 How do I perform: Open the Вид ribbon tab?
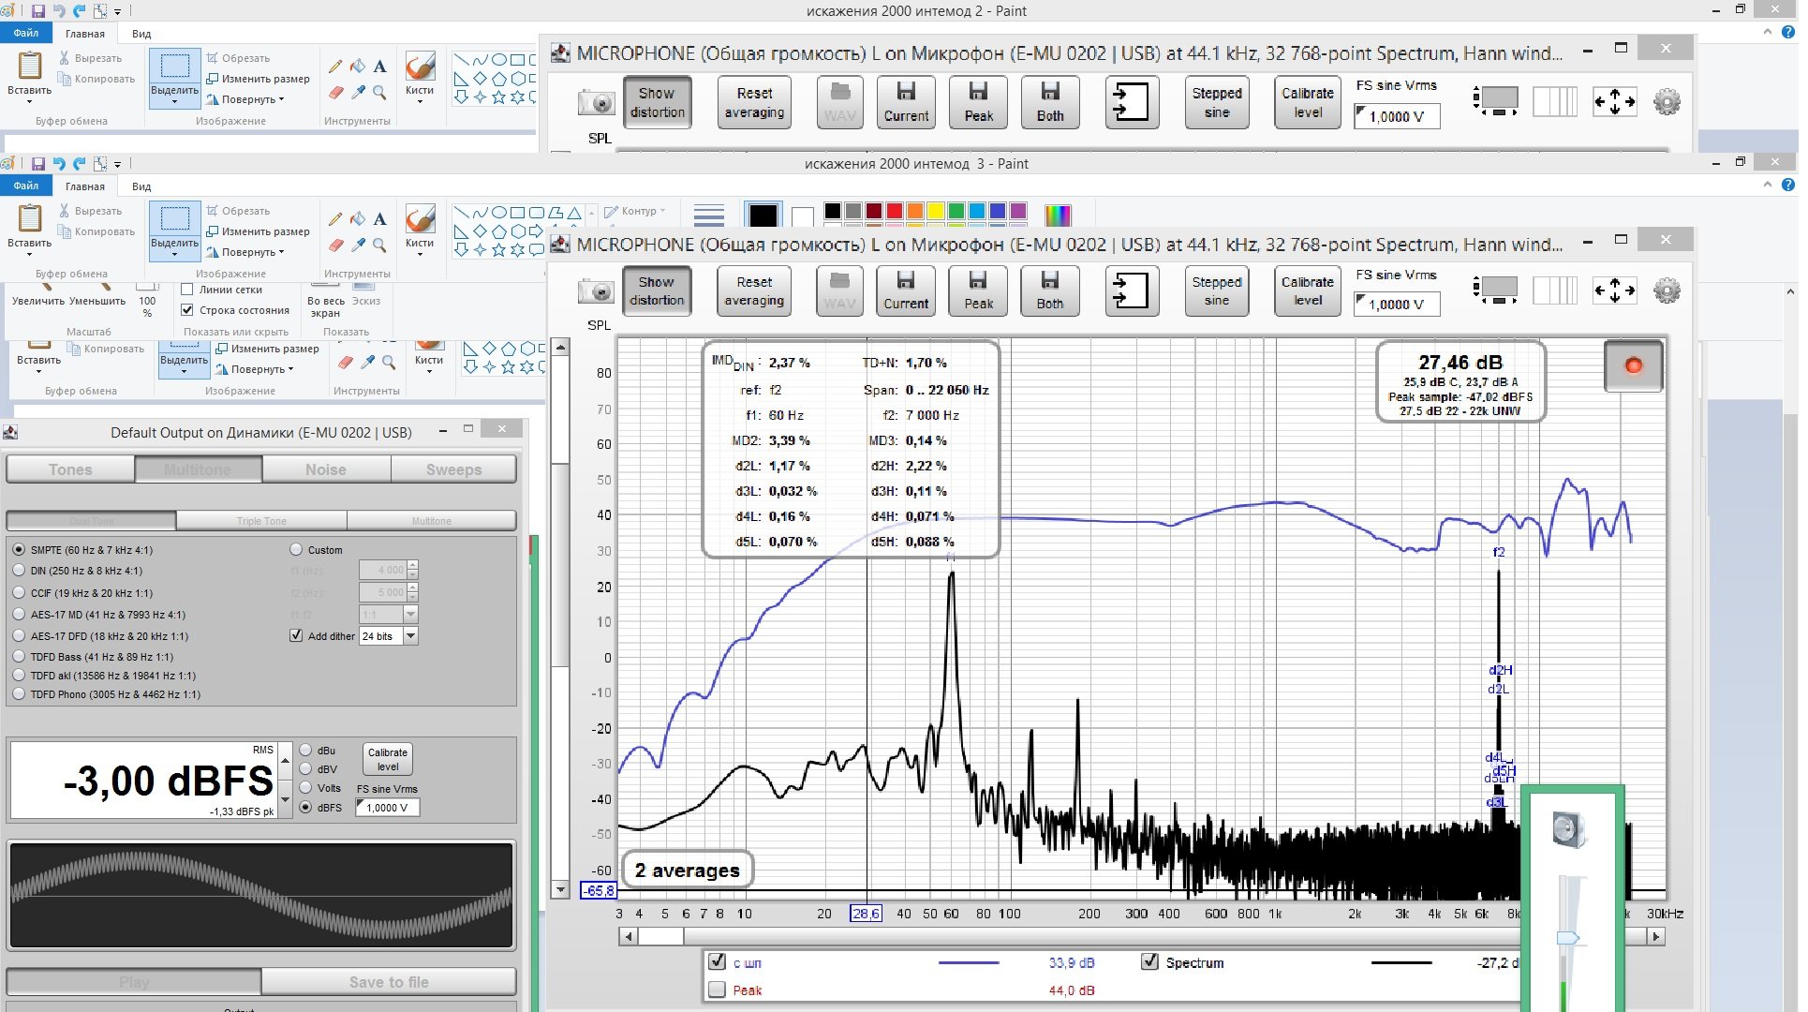[141, 186]
